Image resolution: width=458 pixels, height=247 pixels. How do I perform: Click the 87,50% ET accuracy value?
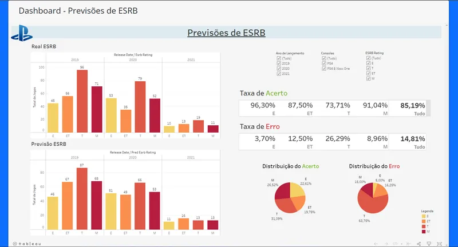tap(300, 105)
